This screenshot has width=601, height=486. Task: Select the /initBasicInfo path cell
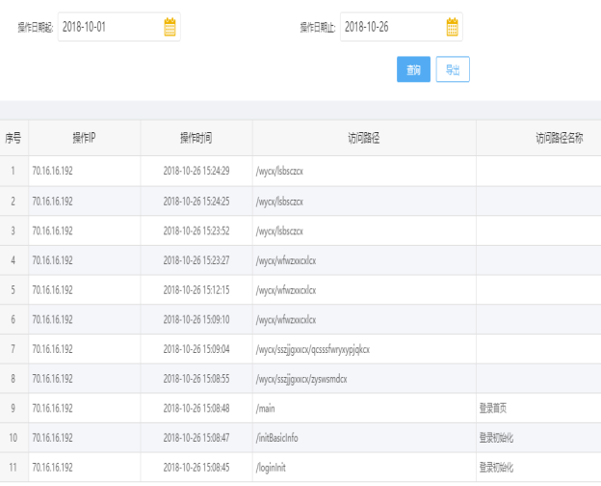pyautogui.click(x=276, y=438)
